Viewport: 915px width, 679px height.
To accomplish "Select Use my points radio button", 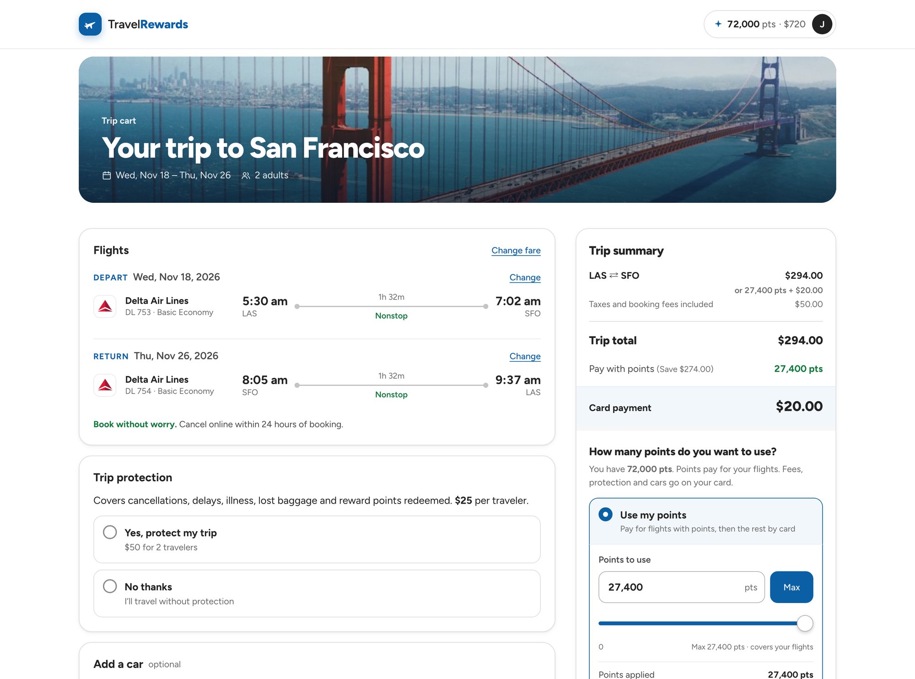I will 605,515.
